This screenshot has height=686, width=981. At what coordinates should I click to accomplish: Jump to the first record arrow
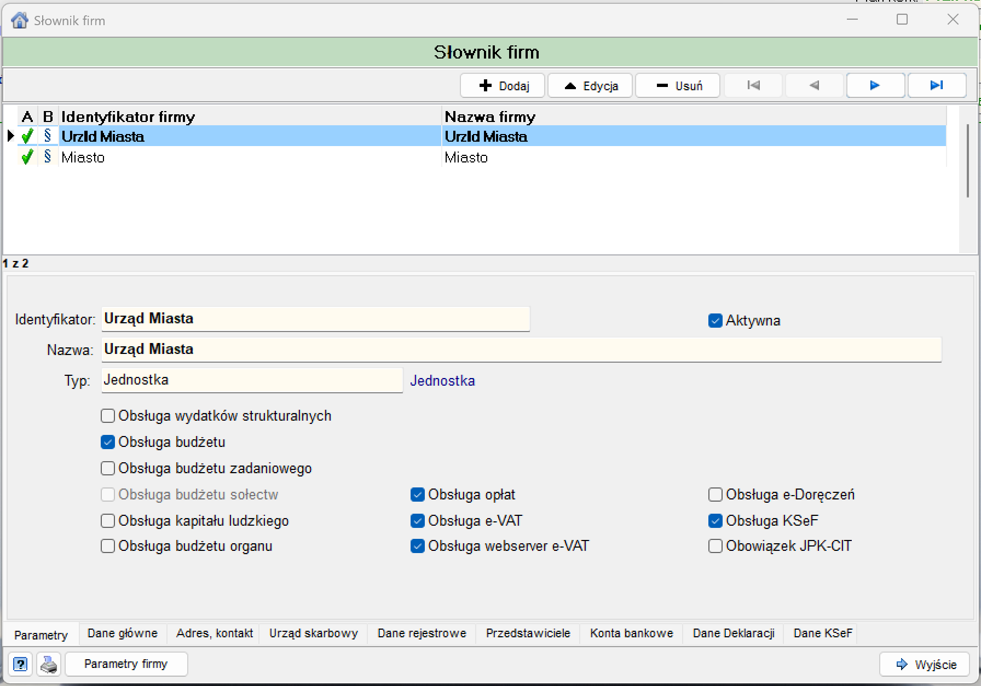(x=753, y=85)
